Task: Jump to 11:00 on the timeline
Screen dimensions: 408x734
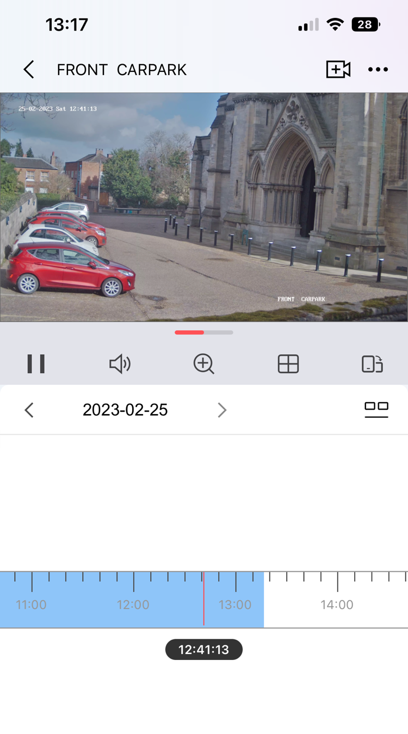Action: pos(31,605)
